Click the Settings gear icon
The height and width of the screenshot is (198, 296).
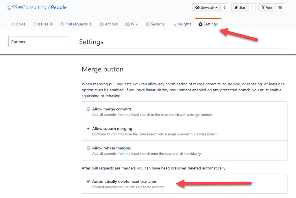(x=200, y=24)
